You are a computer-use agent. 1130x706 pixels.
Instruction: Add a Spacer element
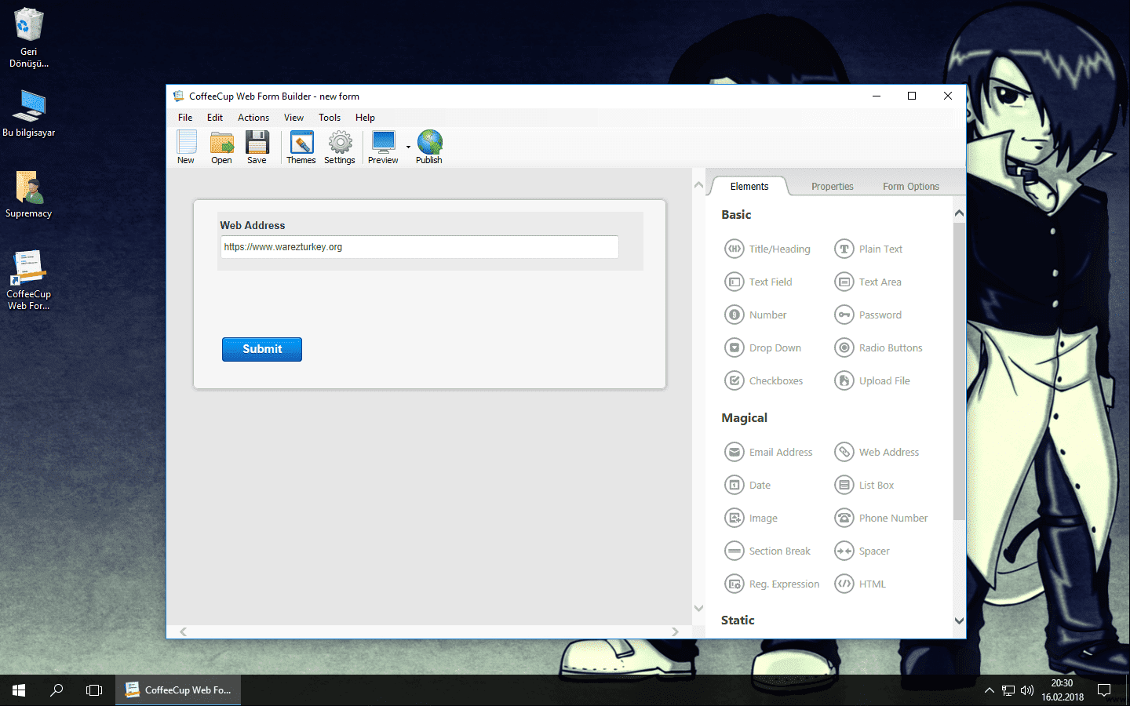pyautogui.click(x=862, y=551)
